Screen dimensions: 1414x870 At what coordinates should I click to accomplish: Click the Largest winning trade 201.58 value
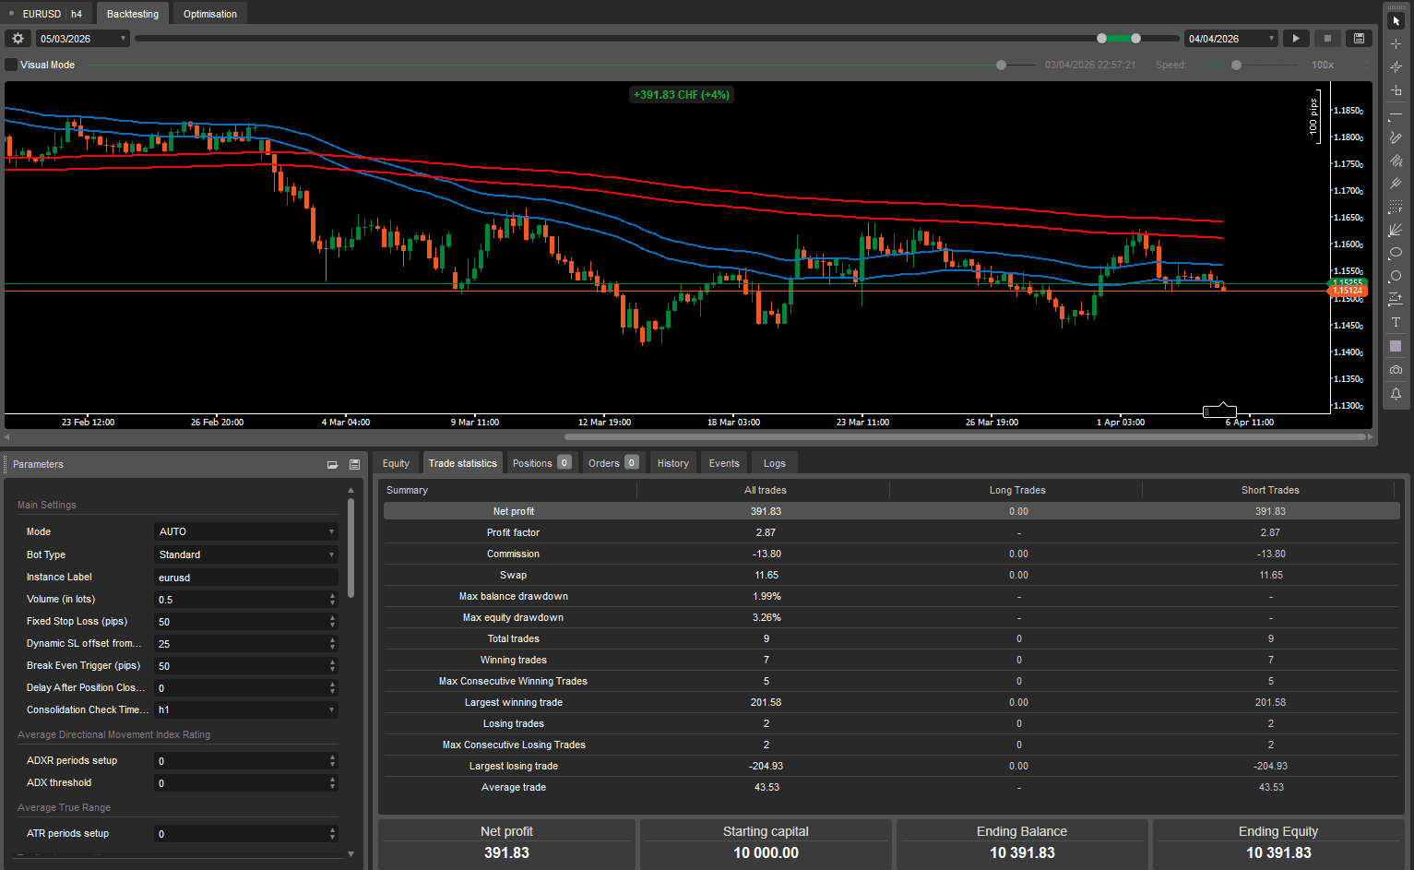pyautogui.click(x=766, y=702)
